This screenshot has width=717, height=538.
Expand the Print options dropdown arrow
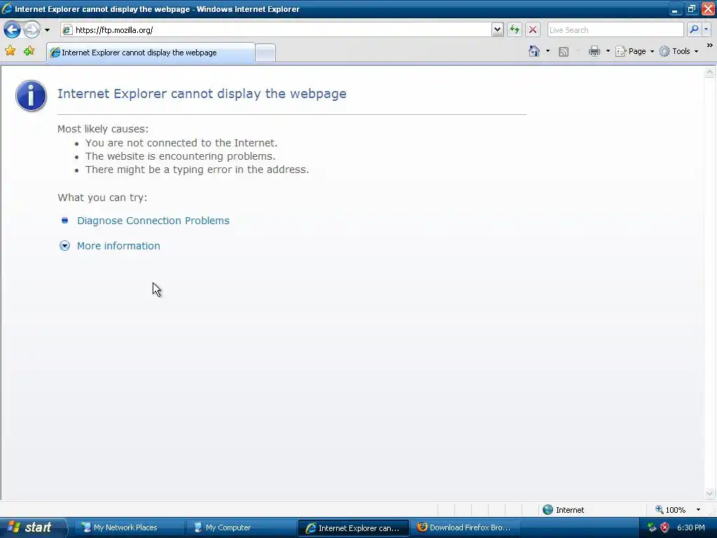point(608,51)
